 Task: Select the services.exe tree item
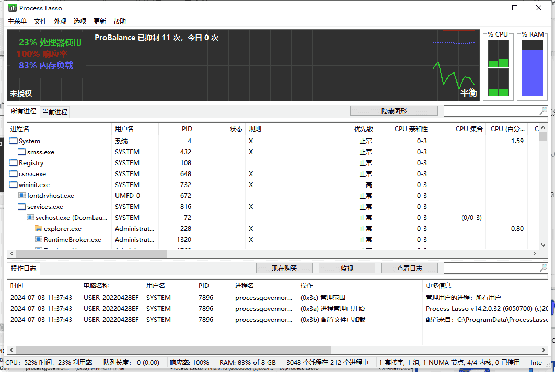coord(45,207)
